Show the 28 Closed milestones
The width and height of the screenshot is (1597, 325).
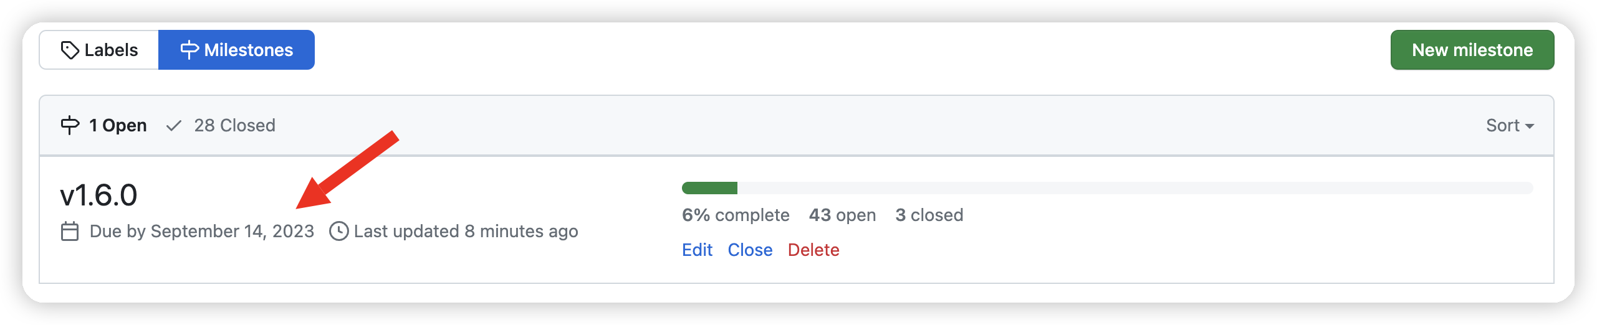coord(221,125)
